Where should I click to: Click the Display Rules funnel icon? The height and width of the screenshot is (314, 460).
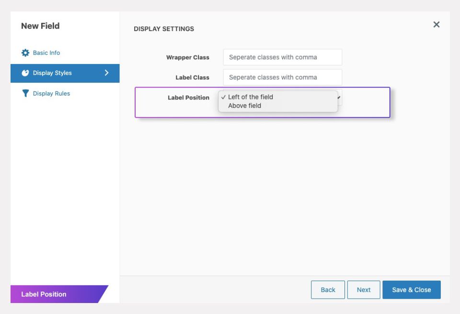click(25, 94)
